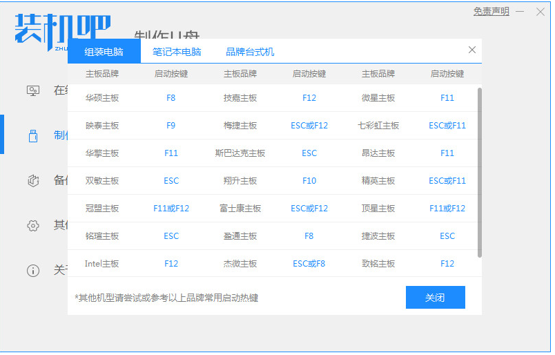Click the 装机吧 logo
This screenshot has height=355, width=555.
(x=62, y=29)
